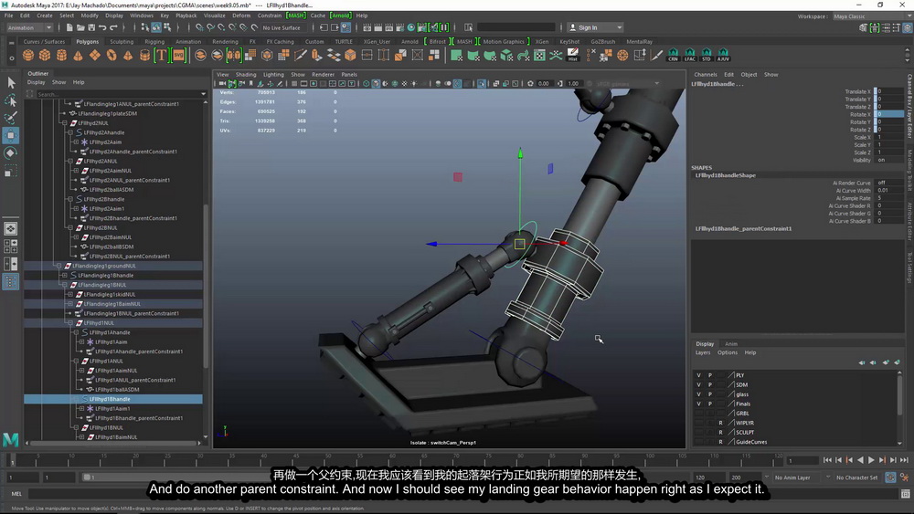
Task: Switch to the Rigging shelf tab
Action: point(154,42)
